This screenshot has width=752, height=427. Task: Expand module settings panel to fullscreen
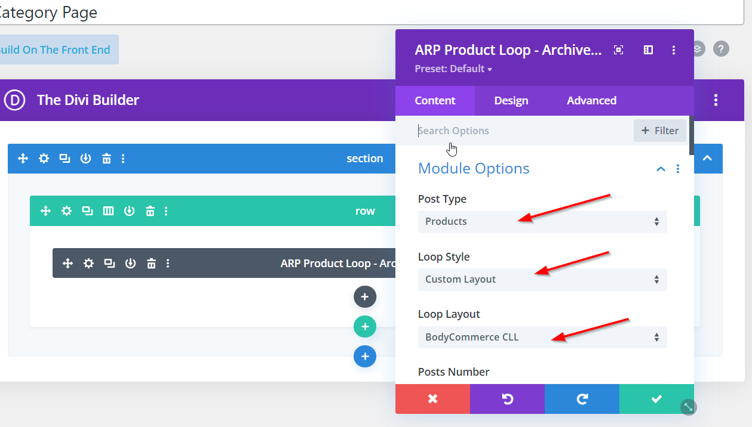pyautogui.click(x=619, y=50)
